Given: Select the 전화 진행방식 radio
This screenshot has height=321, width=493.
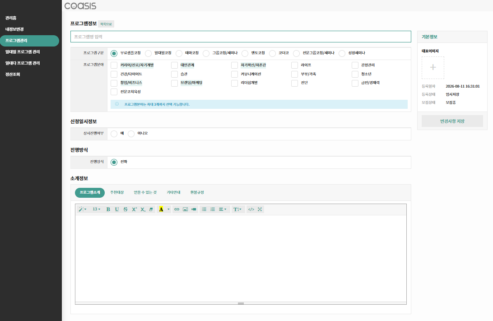Looking at the screenshot, I should (114, 162).
